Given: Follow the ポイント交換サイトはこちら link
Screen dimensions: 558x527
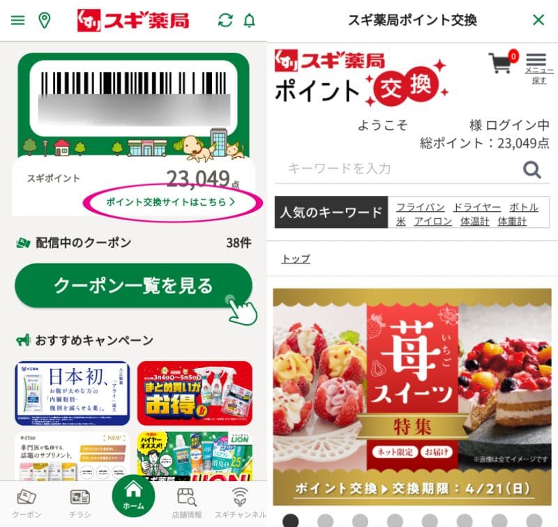Looking at the screenshot, I should pyautogui.click(x=170, y=202).
